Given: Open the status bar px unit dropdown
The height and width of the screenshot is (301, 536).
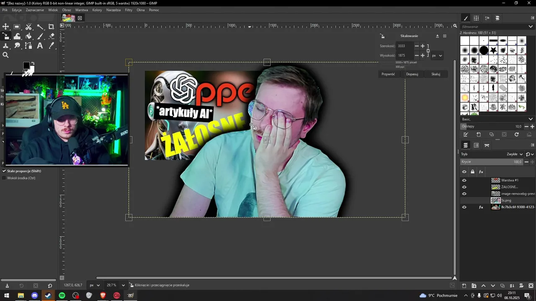Looking at the screenshot, I should tap(95, 285).
